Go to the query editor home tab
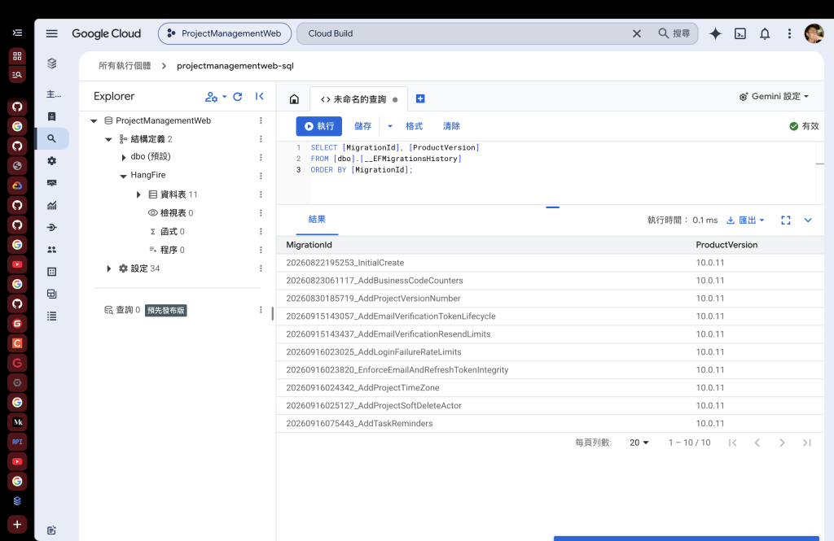 coord(294,99)
